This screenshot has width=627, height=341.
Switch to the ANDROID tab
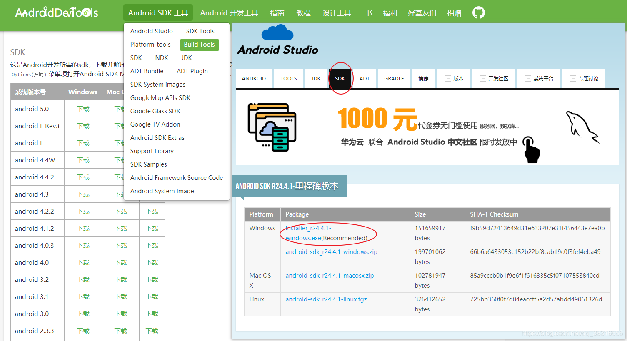click(x=254, y=78)
